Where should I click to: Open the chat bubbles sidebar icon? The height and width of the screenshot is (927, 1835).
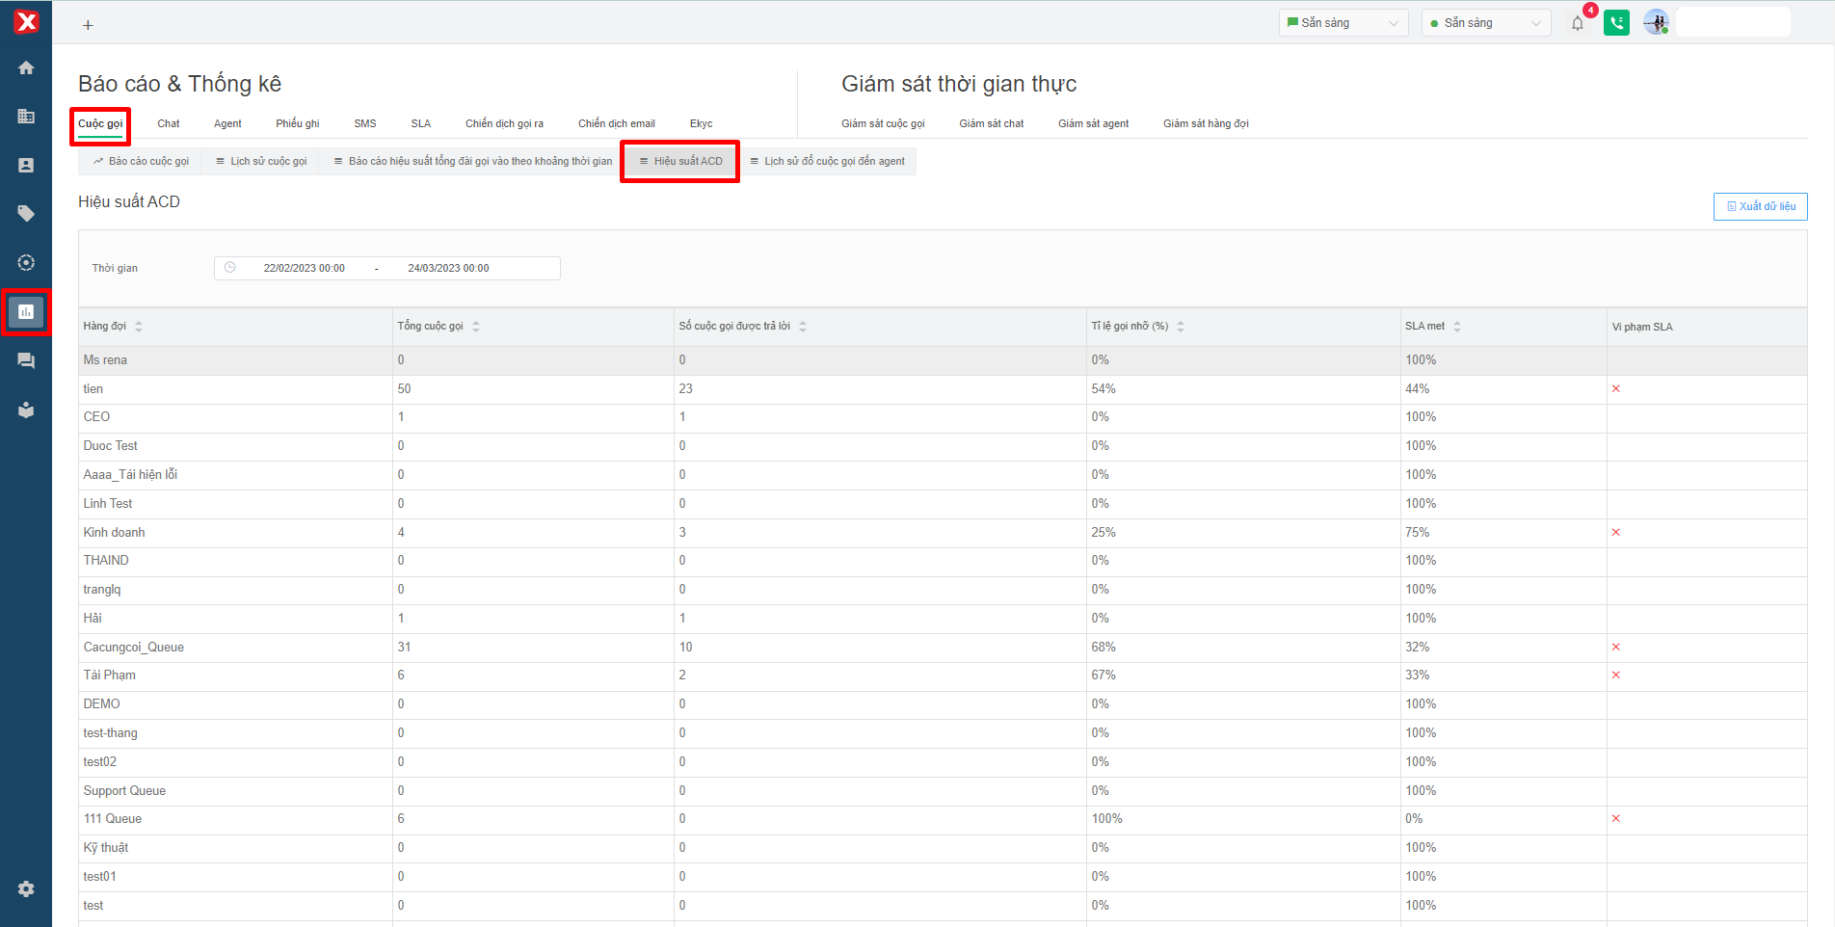click(x=26, y=360)
